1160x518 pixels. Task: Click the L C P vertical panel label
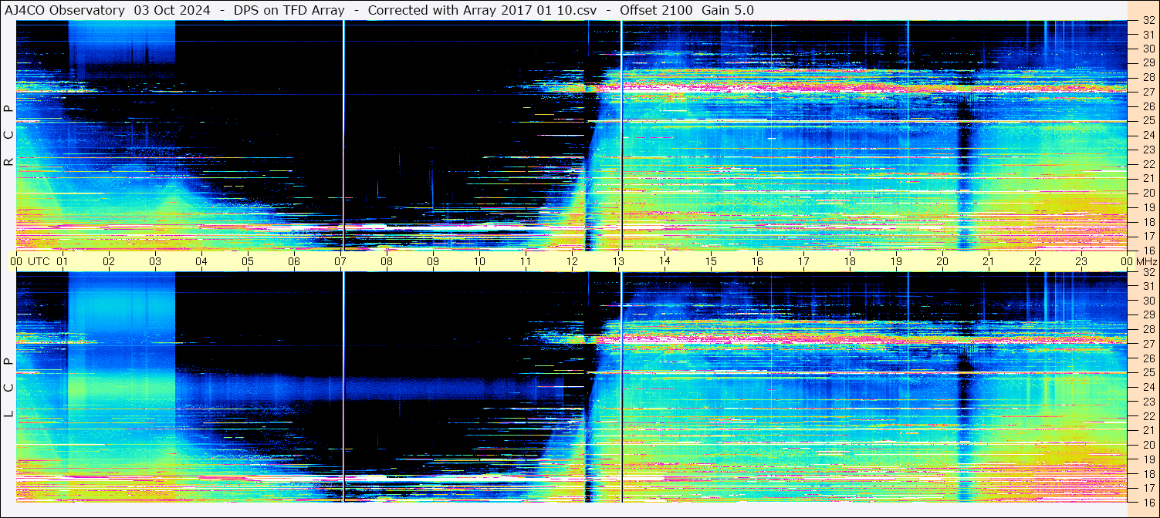click(x=8, y=388)
